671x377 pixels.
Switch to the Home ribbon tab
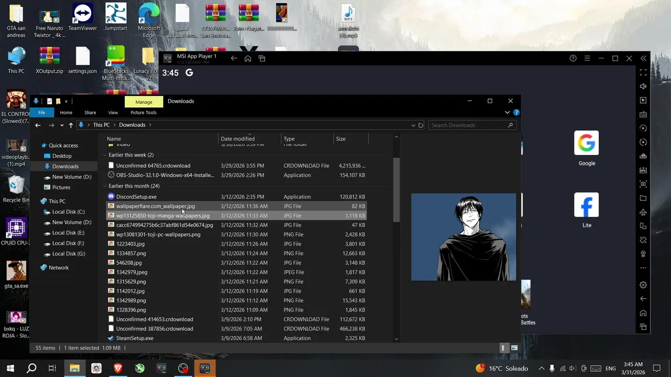click(x=66, y=113)
